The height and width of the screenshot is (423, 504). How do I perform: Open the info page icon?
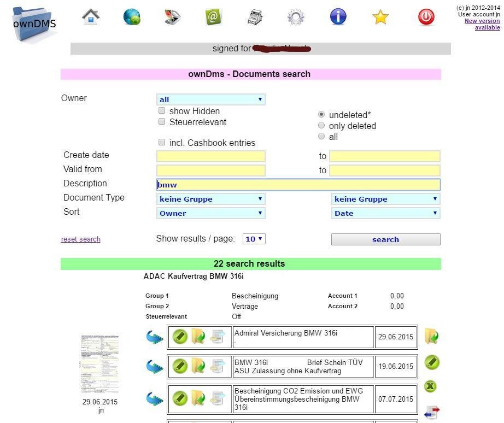tap(337, 17)
